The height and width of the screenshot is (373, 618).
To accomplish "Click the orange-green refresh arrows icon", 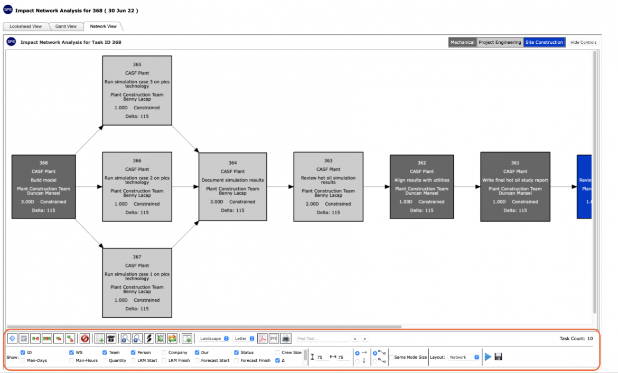I will [x=172, y=338].
